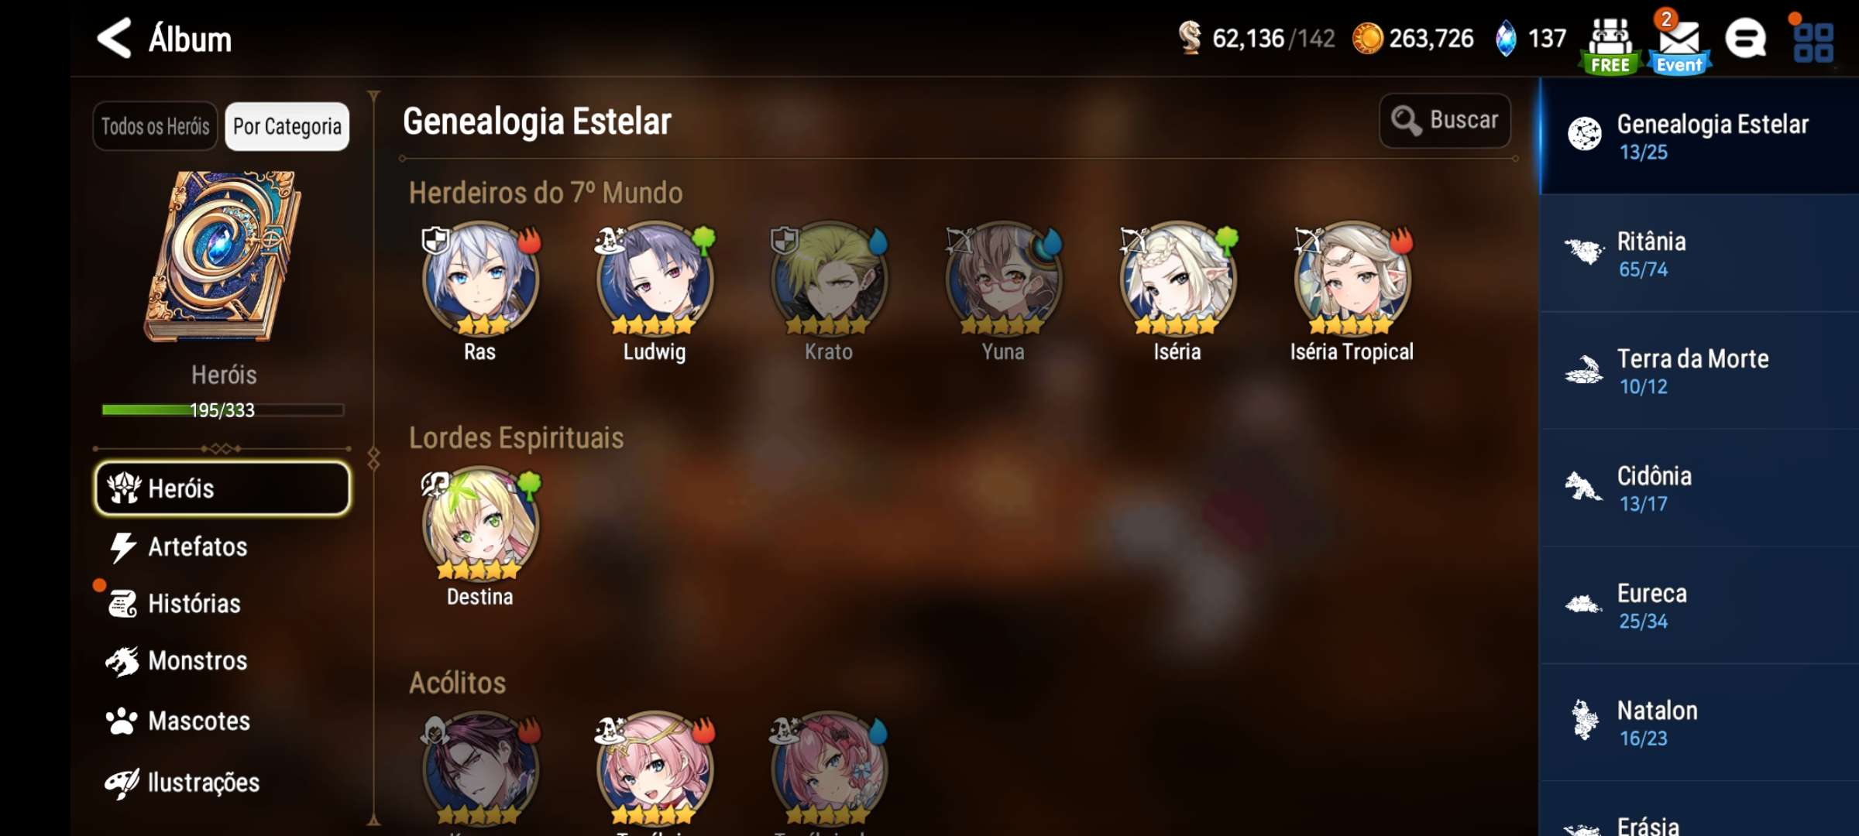
Task: Select Terra da Morte region
Action: click(1699, 371)
